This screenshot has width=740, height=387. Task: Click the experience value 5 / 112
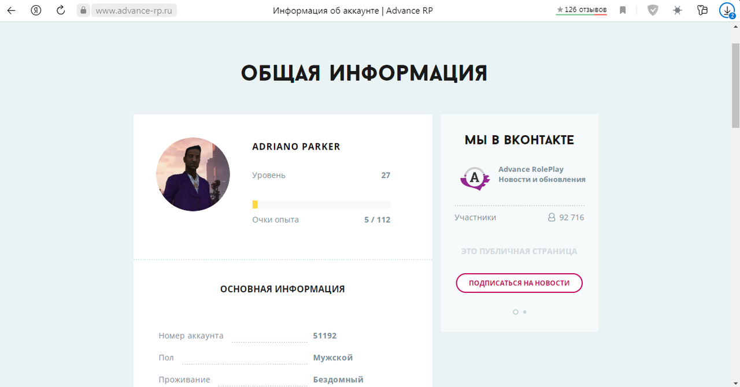tap(378, 219)
